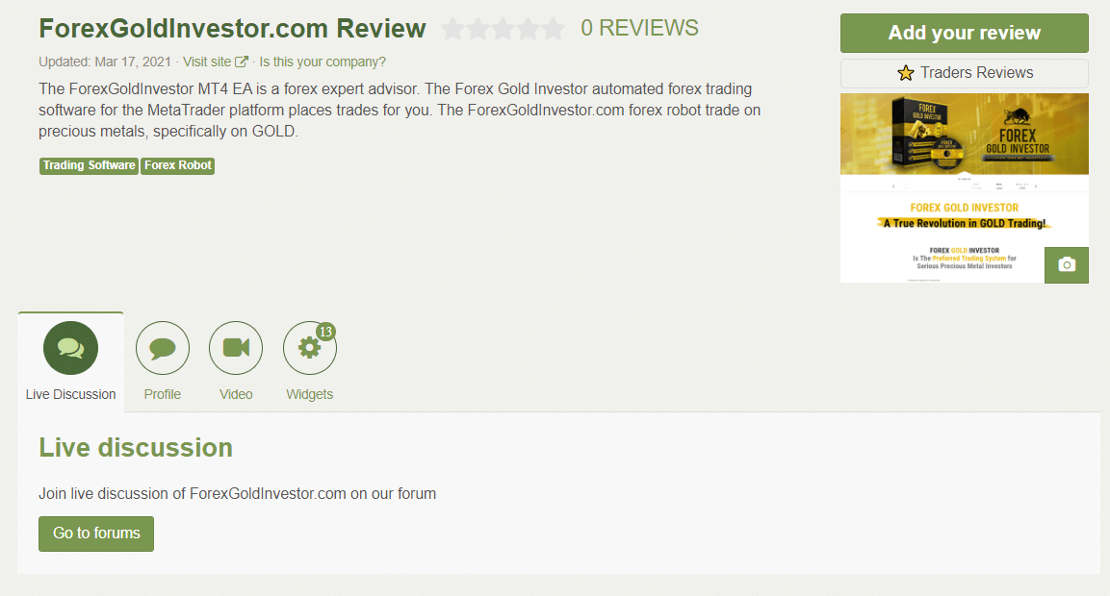Image resolution: width=1110 pixels, height=596 pixels.
Task: Switch to the Profile tab label
Action: pyautogui.click(x=162, y=394)
